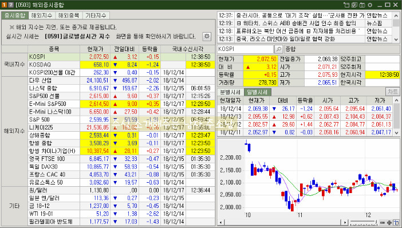This screenshot has width=402, height=228.
Task: Adjust the chart zoom slider
Action: tap(364, 222)
